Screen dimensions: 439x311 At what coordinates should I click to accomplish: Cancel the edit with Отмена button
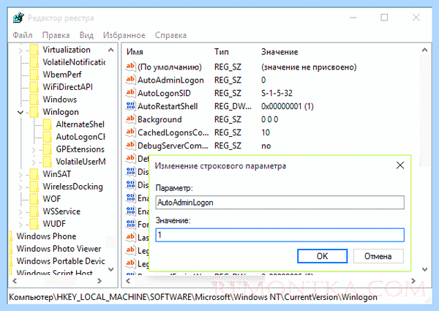pos(378,256)
